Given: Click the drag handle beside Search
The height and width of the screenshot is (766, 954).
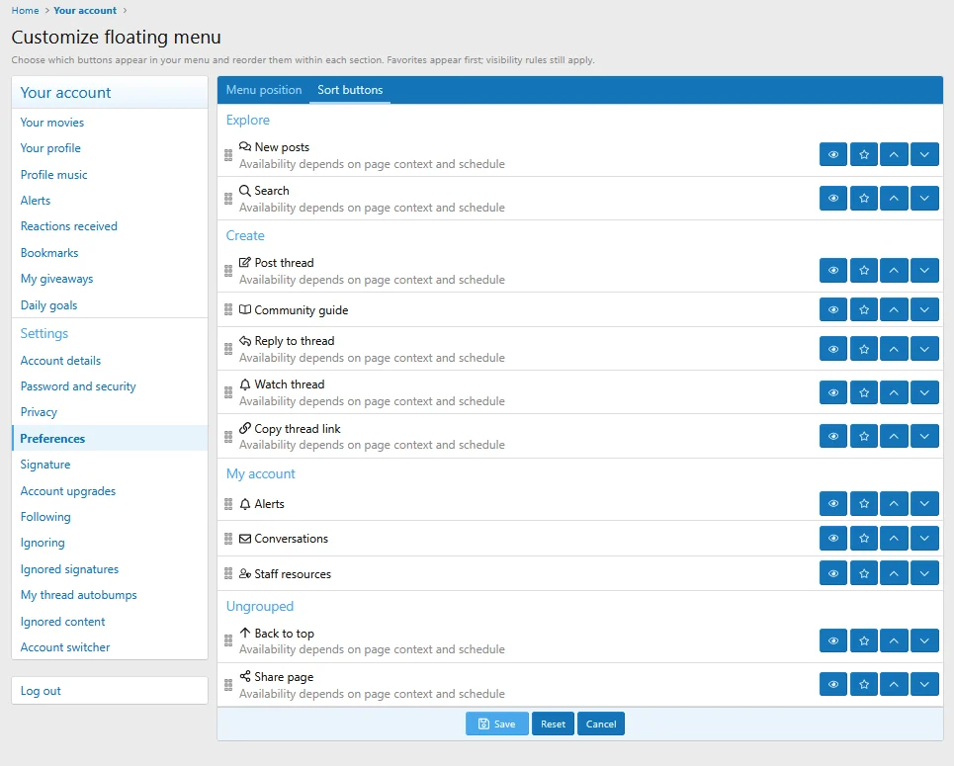Looking at the screenshot, I should coord(228,199).
